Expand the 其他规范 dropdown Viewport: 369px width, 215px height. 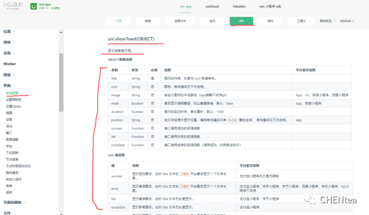pyautogui.click(x=327, y=21)
